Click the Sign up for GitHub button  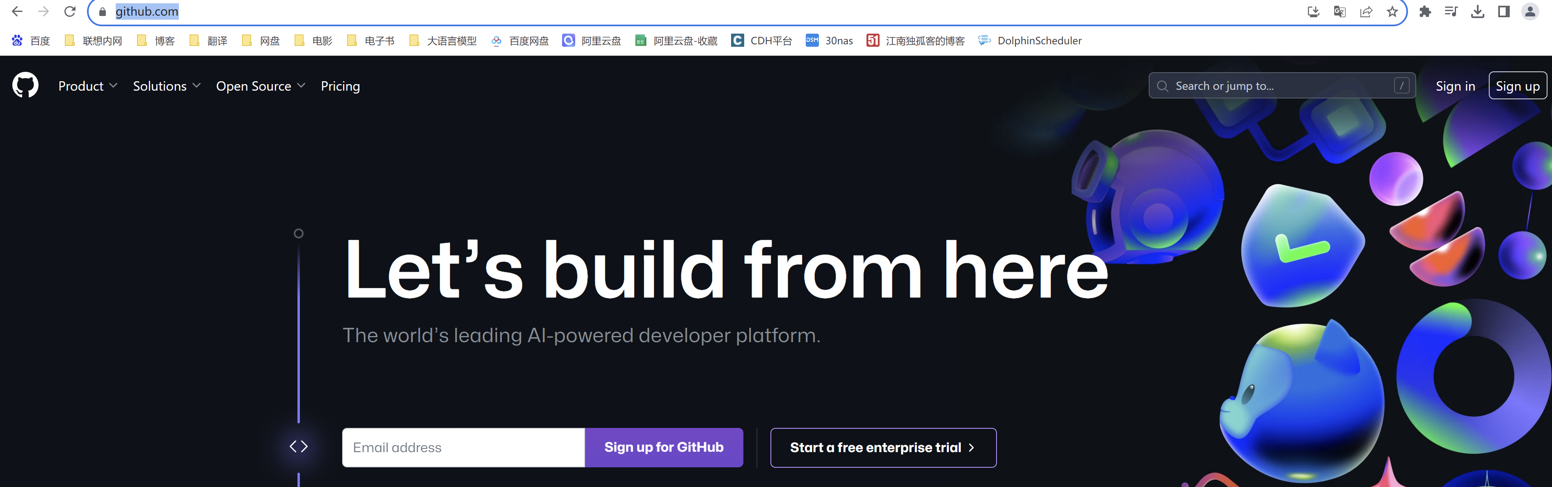664,447
